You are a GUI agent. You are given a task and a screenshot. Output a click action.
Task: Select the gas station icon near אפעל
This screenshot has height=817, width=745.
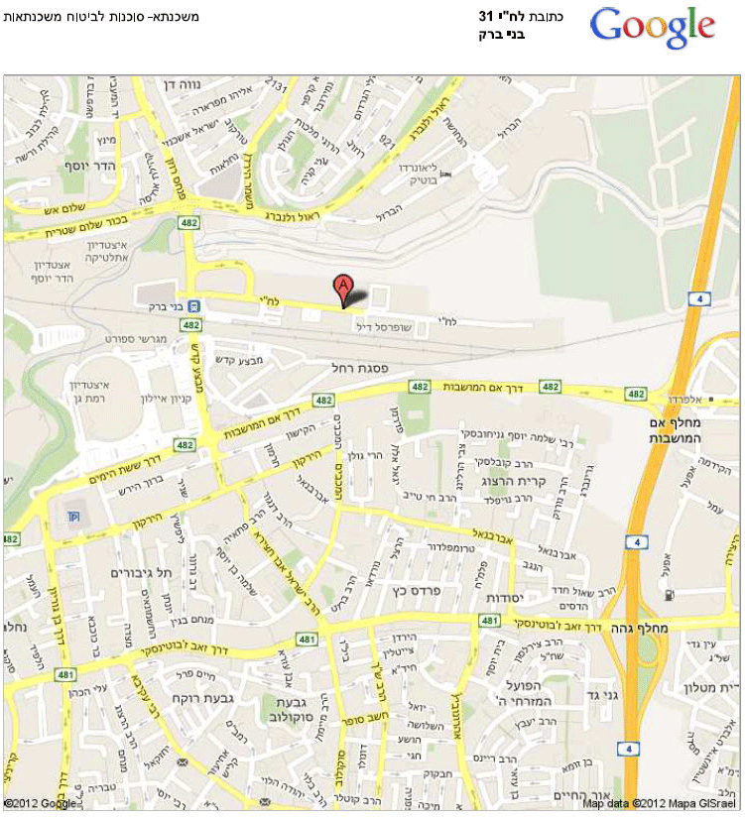coord(670,595)
